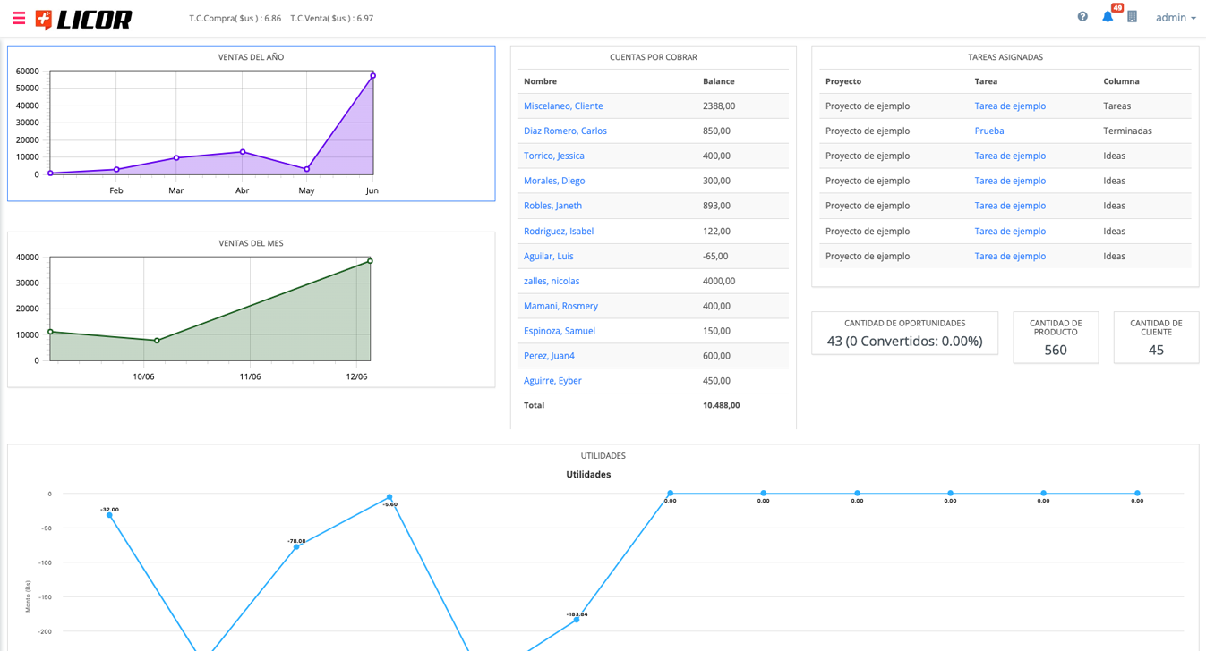
Task: Expand the admin user dropdown
Action: coord(1175,18)
